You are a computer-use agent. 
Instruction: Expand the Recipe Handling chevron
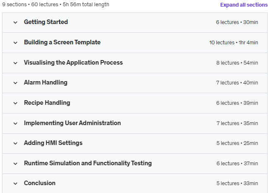15,103
